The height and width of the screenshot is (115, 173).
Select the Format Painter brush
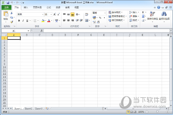[12, 22]
